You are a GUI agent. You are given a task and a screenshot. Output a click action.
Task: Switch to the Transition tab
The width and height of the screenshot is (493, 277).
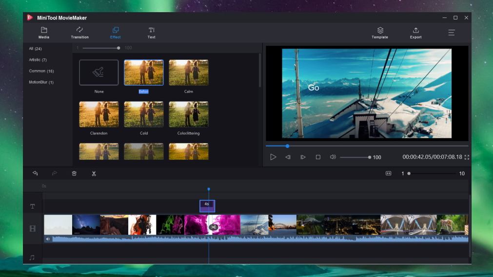(x=79, y=33)
